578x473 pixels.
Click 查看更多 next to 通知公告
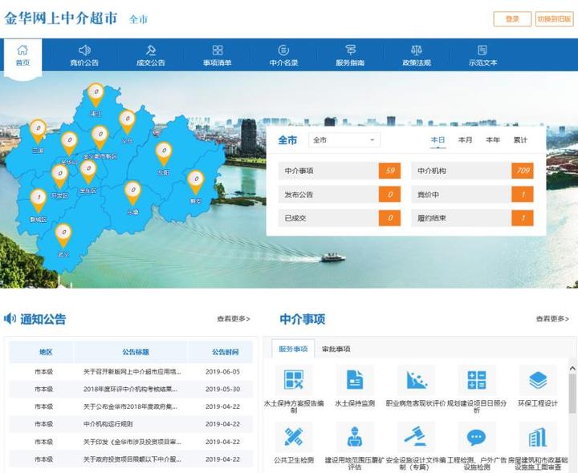(234, 319)
